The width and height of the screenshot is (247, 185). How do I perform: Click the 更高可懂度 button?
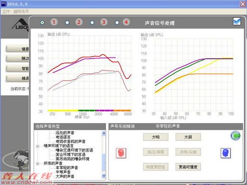click(188, 167)
